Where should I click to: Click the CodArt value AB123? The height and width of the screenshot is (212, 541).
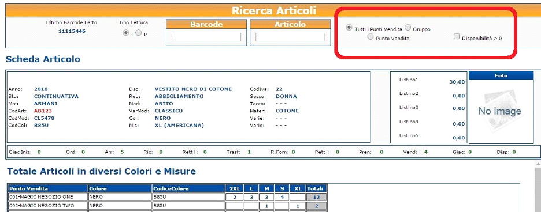[43, 111]
